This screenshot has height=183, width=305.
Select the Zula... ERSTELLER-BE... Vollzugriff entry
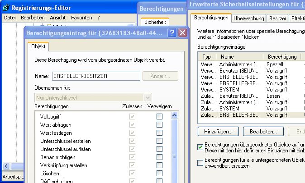252,115
